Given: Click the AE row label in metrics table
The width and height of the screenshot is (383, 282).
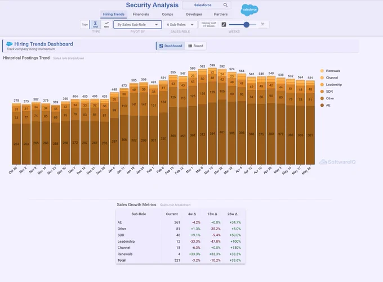Looking at the screenshot, I should pos(119,222).
